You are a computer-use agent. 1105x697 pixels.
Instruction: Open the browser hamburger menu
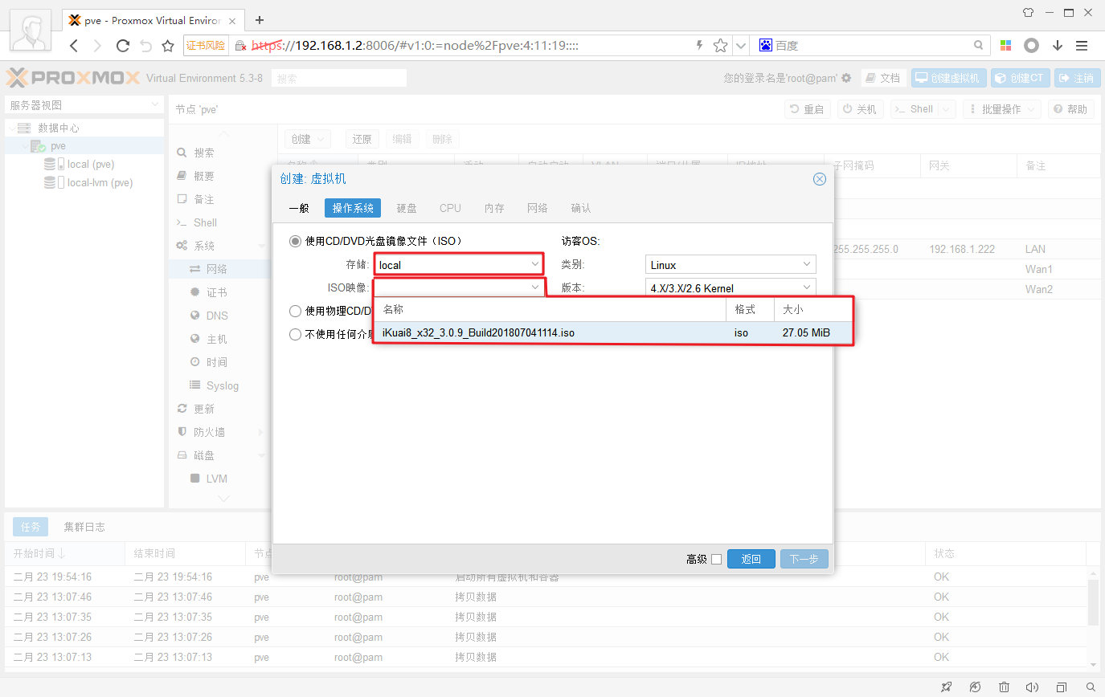coord(1082,46)
